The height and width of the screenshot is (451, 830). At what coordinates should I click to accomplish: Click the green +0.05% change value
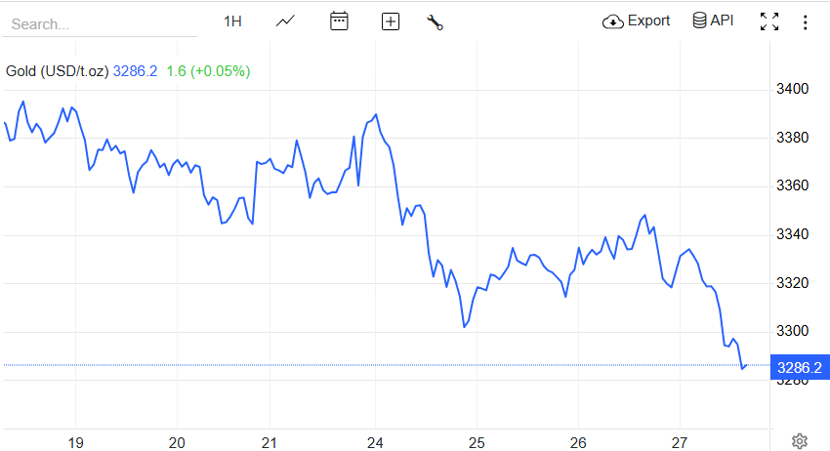pyautogui.click(x=220, y=70)
